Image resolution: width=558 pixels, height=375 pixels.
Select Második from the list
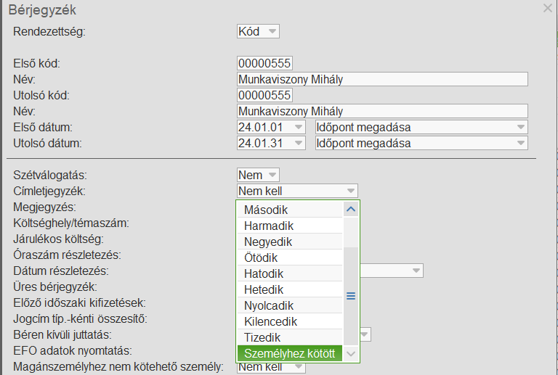(x=289, y=210)
